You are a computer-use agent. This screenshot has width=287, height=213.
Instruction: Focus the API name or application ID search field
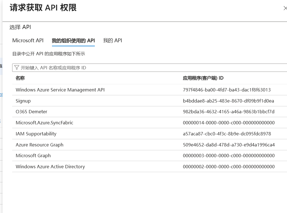[150, 68]
